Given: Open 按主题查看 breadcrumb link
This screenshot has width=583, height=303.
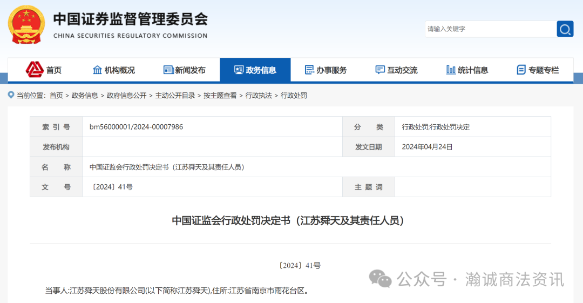Looking at the screenshot, I should 220,96.
